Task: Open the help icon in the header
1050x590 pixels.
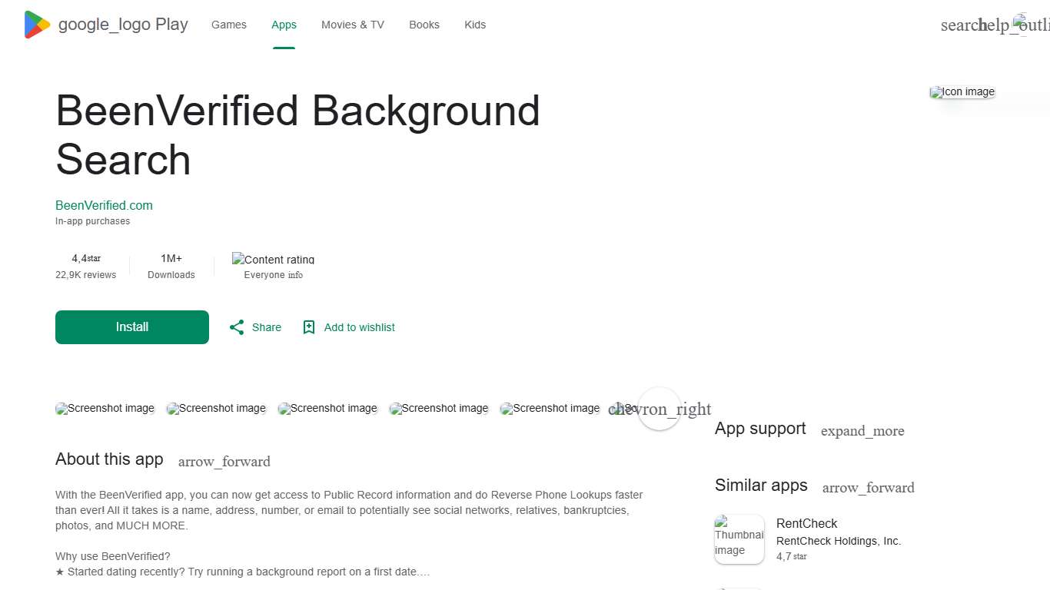Action: [995, 25]
